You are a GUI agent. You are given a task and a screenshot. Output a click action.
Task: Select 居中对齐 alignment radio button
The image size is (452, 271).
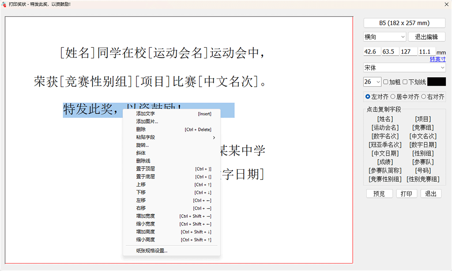click(x=393, y=97)
